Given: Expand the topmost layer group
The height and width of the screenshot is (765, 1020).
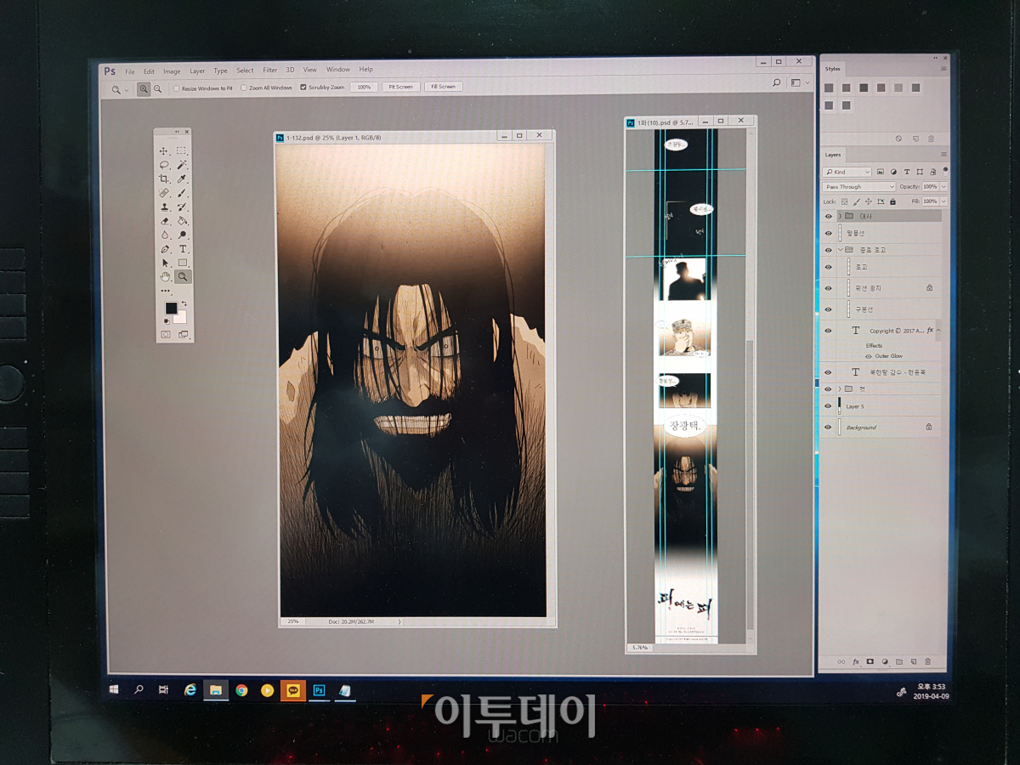Looking at the screenshot, I should [841, 217].
